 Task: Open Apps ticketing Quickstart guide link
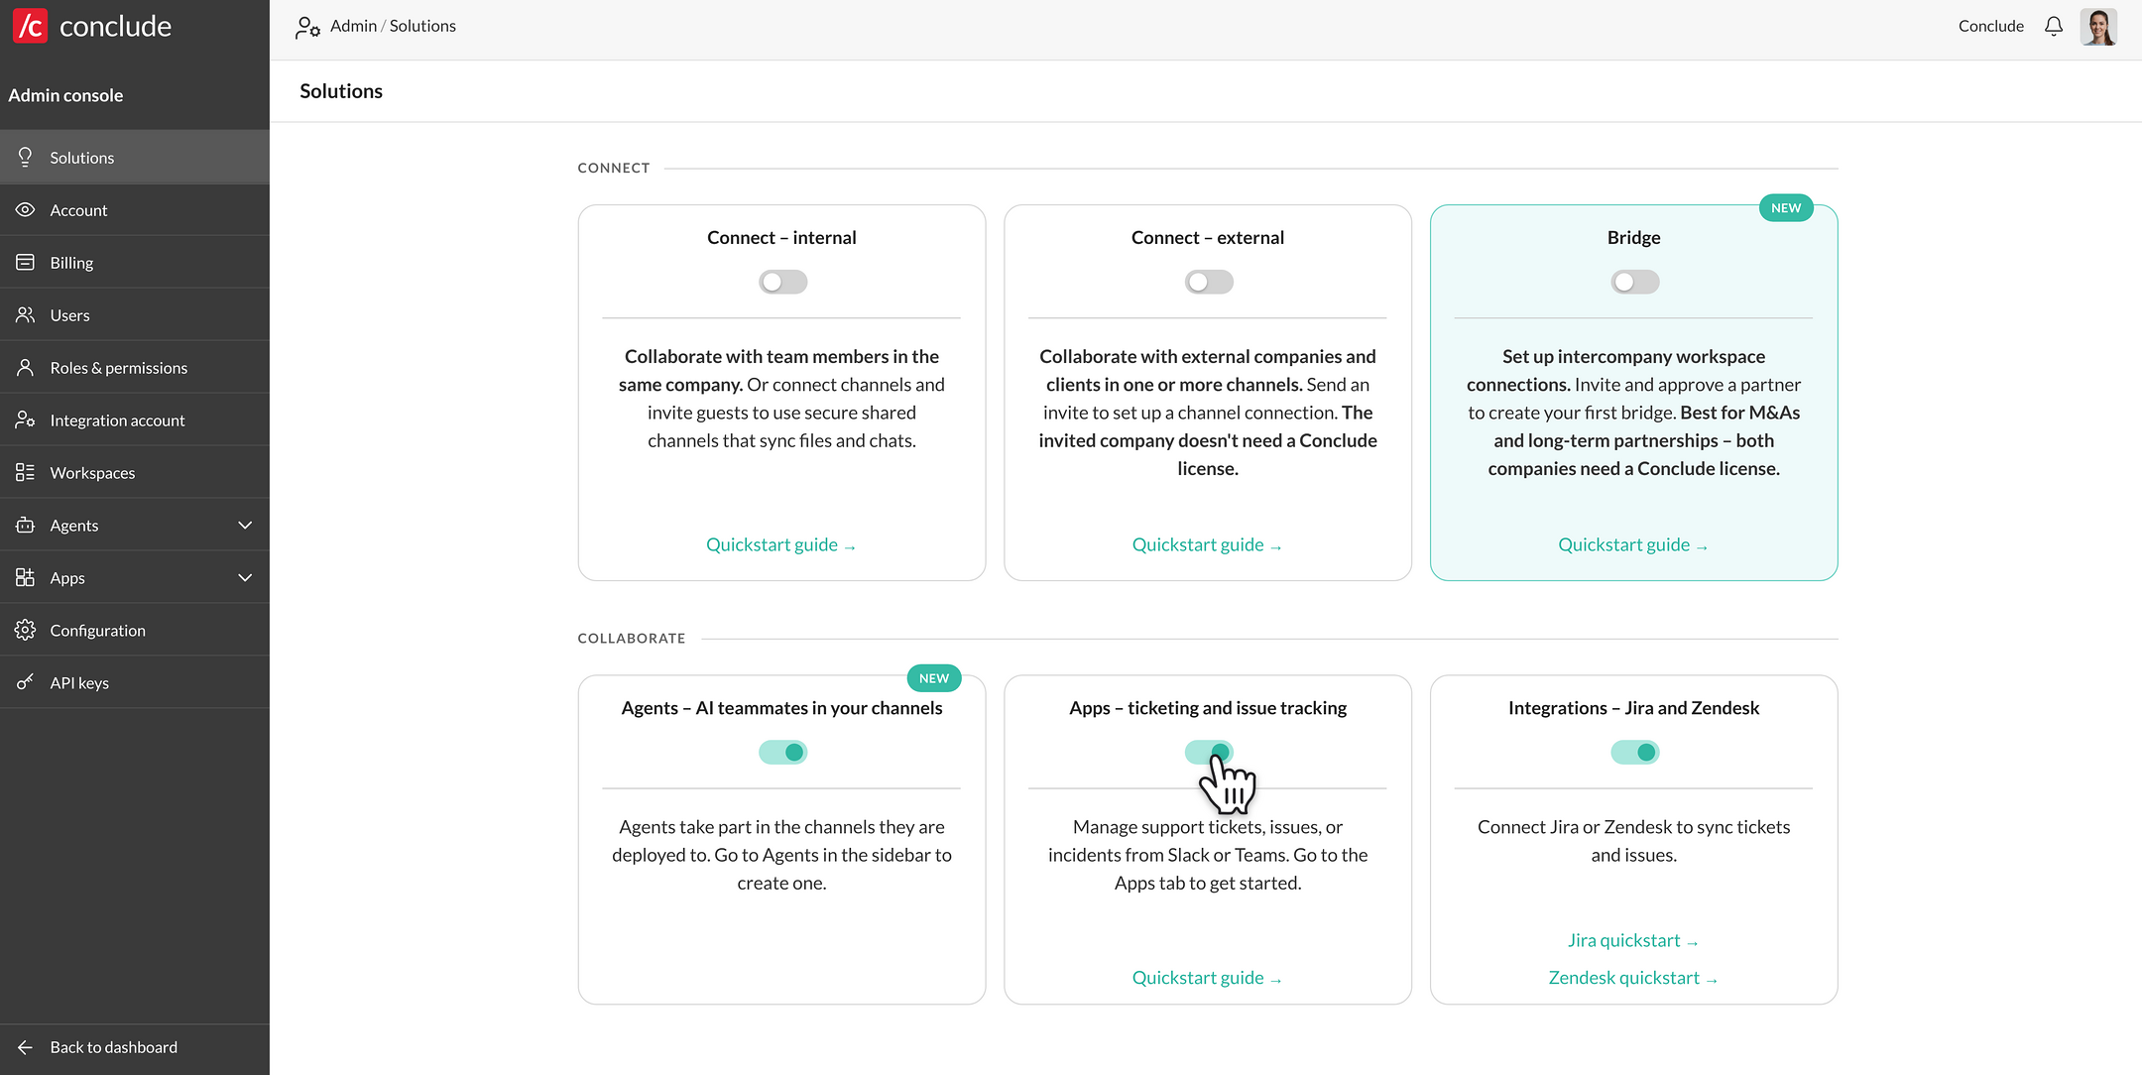click(x=1207, y=978)
